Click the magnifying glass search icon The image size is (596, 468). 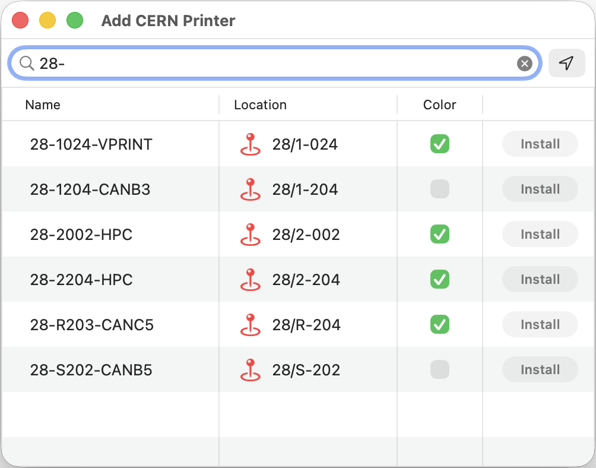pos(27,63)
